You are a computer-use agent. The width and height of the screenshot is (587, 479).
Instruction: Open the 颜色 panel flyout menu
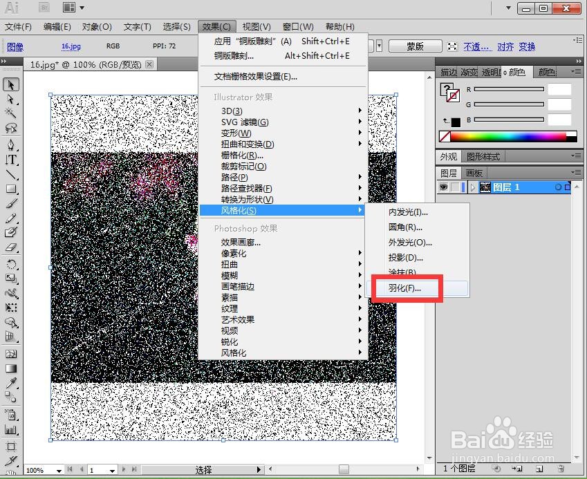pyautogui.click(x=576, y=71)
